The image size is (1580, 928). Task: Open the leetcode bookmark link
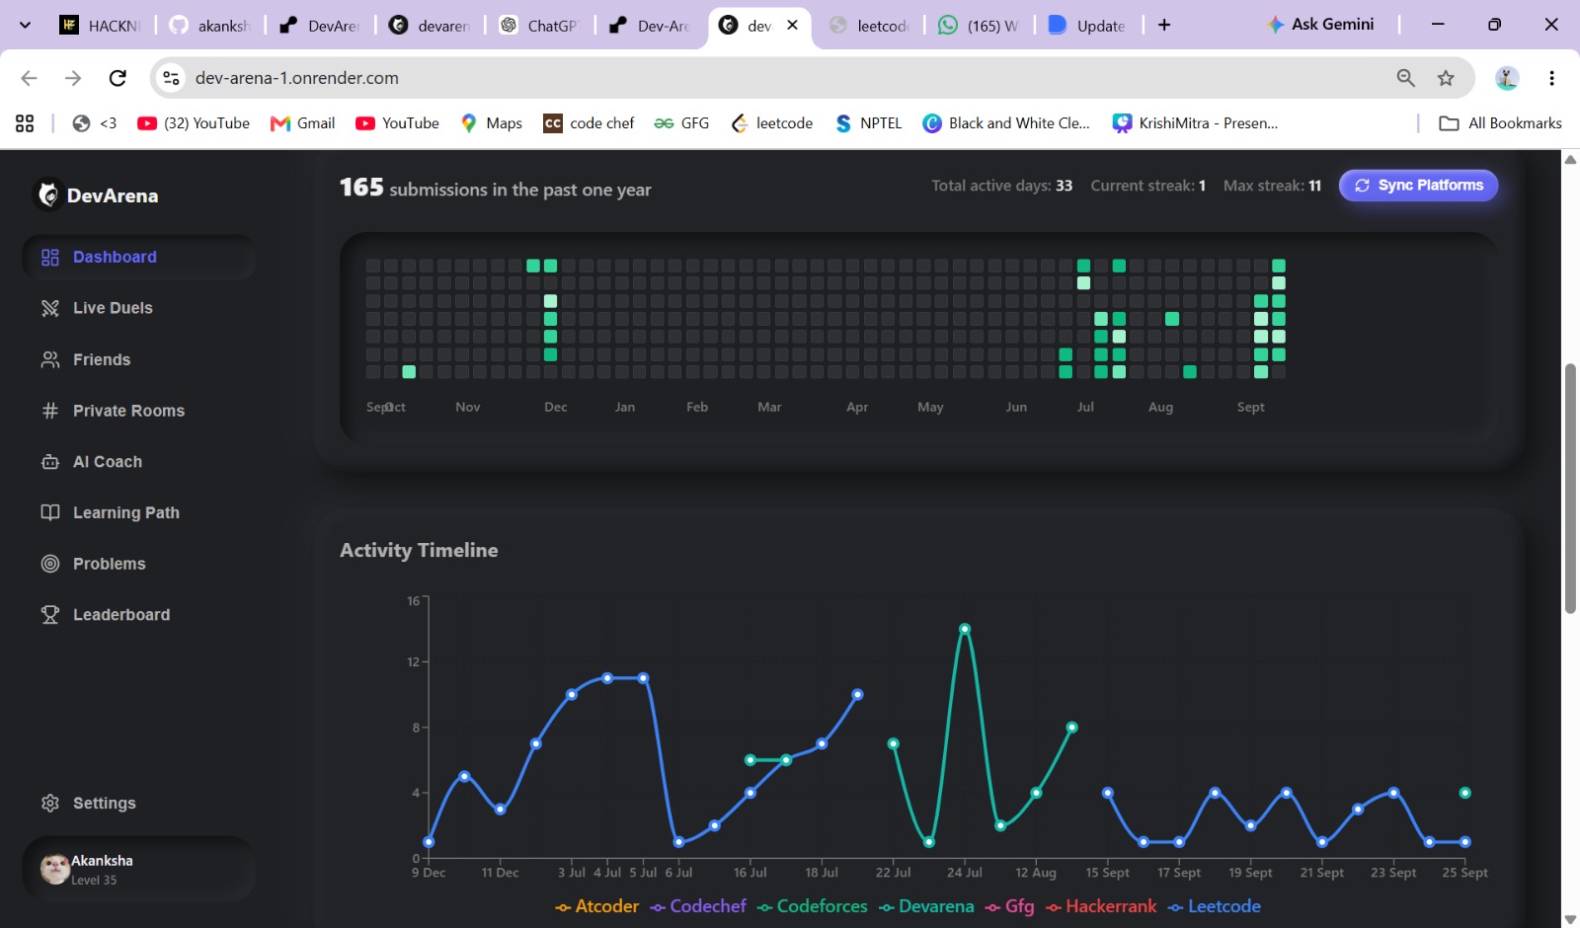tap(772, 123)
